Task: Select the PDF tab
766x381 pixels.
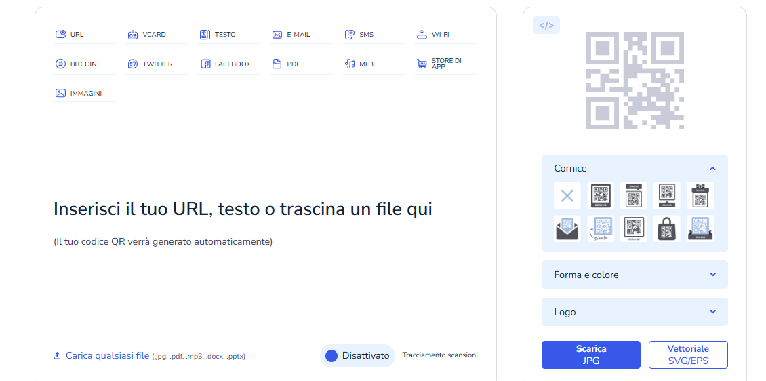Action: (x=302, y=64)
